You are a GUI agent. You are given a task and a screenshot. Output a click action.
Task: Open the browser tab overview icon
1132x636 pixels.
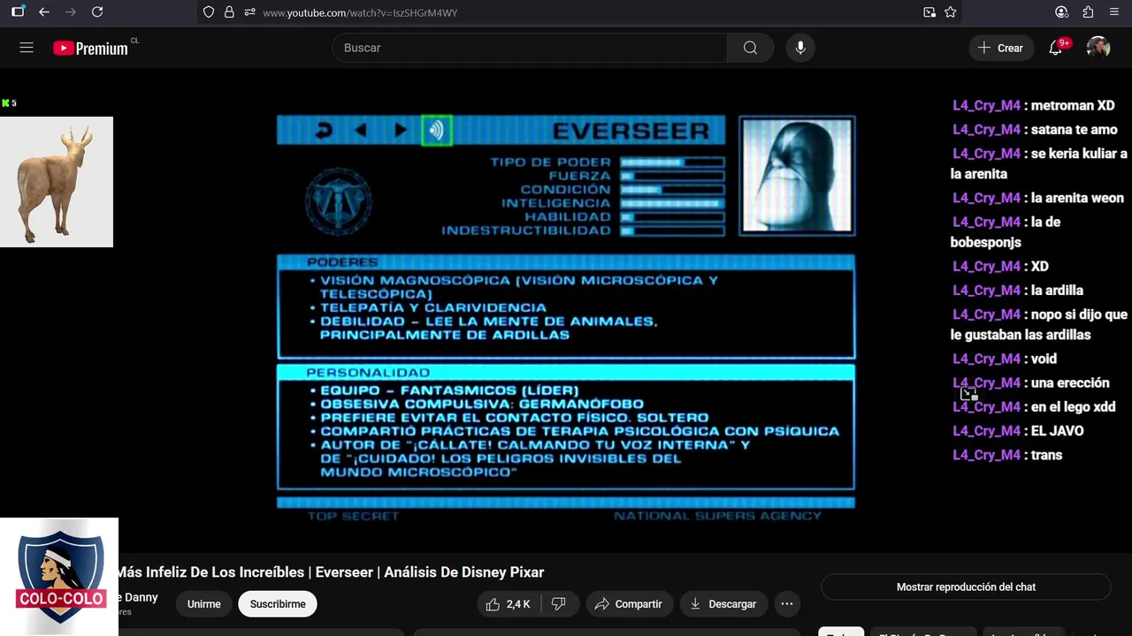point(18,12)
